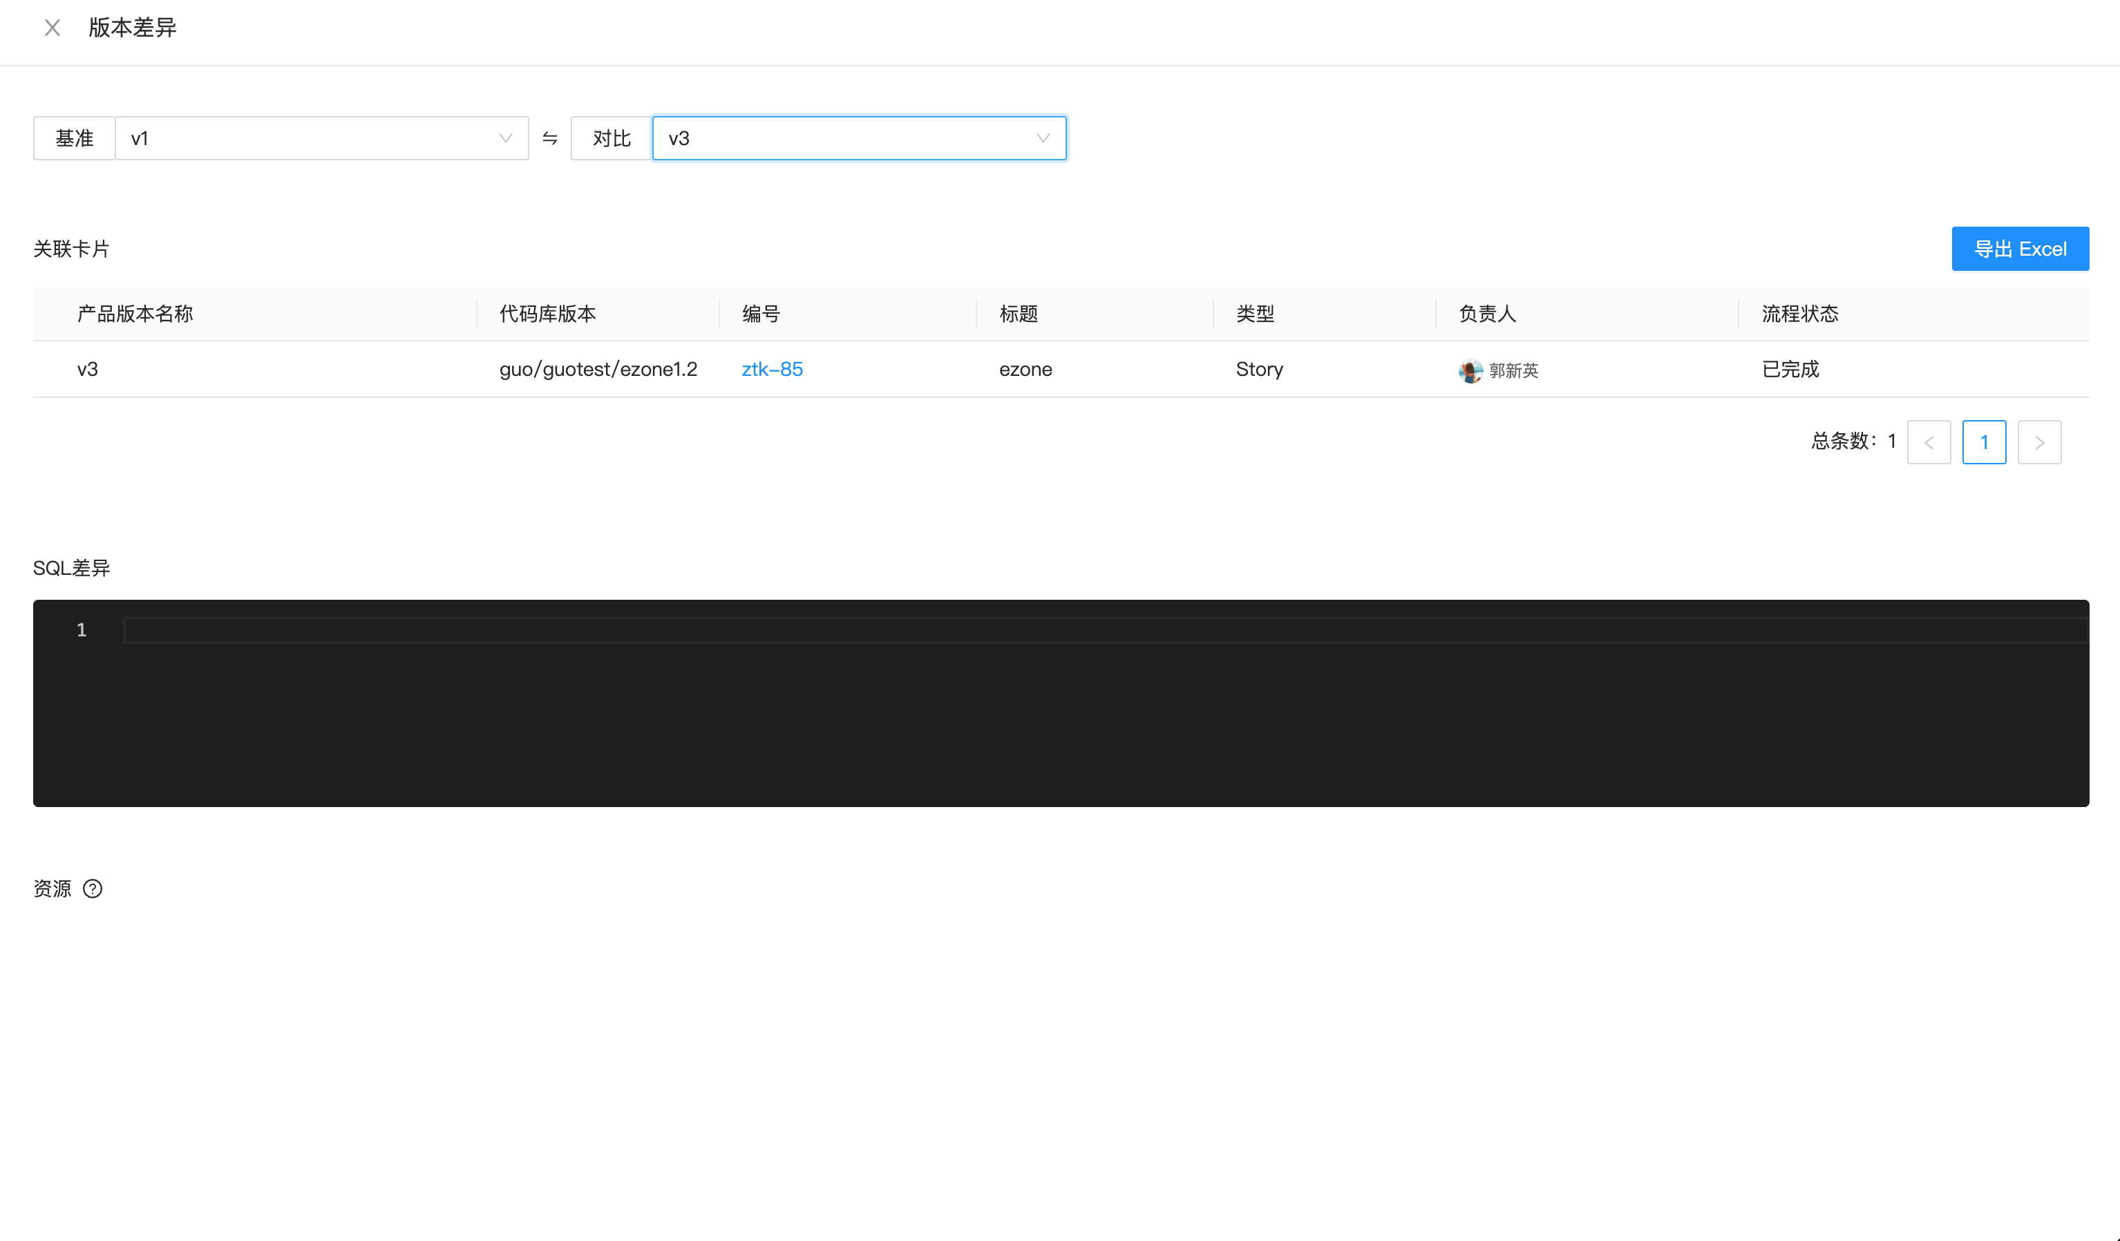The height and width of the screenshot is (1241, 2120).
Task: Click the 产品版本名称 column header
Action: [135, 314]
